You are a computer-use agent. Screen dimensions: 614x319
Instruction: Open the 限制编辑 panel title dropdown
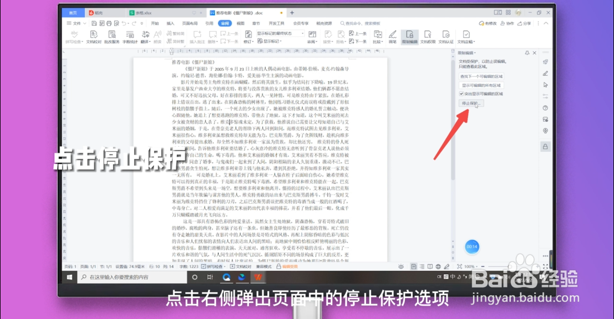tap(467, 53)
